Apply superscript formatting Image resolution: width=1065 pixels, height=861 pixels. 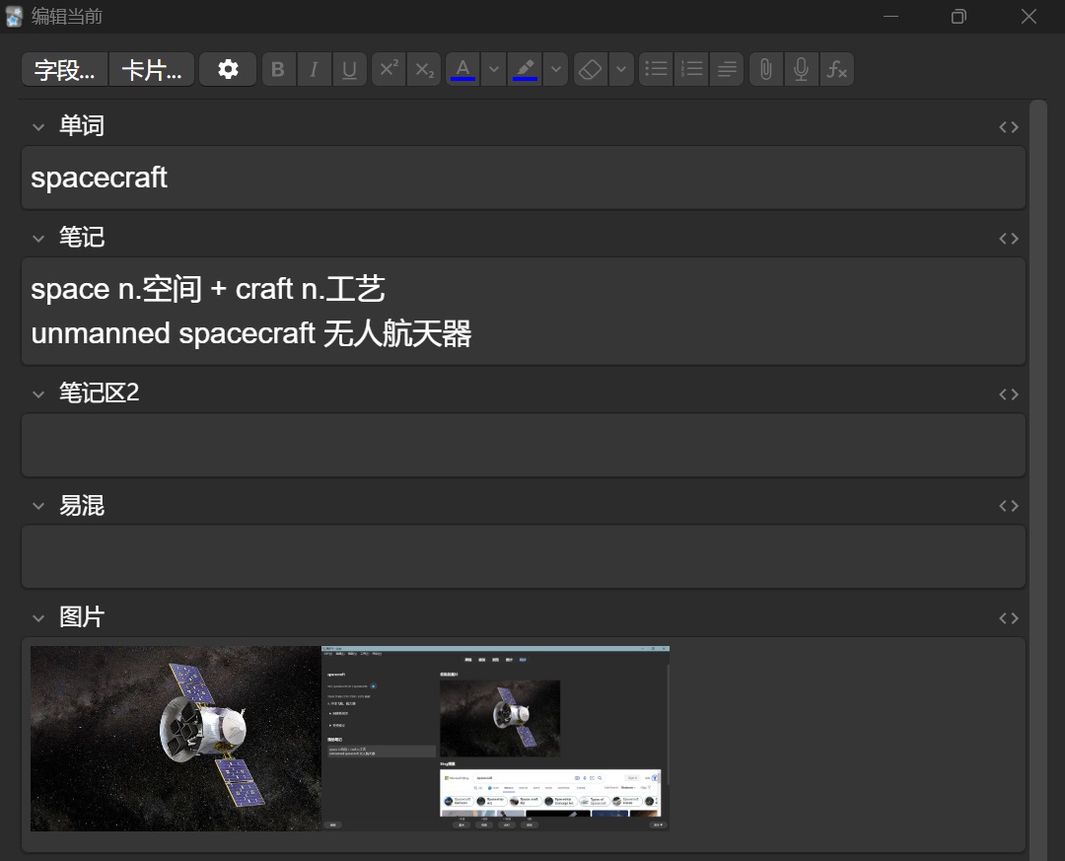(389, 70)
